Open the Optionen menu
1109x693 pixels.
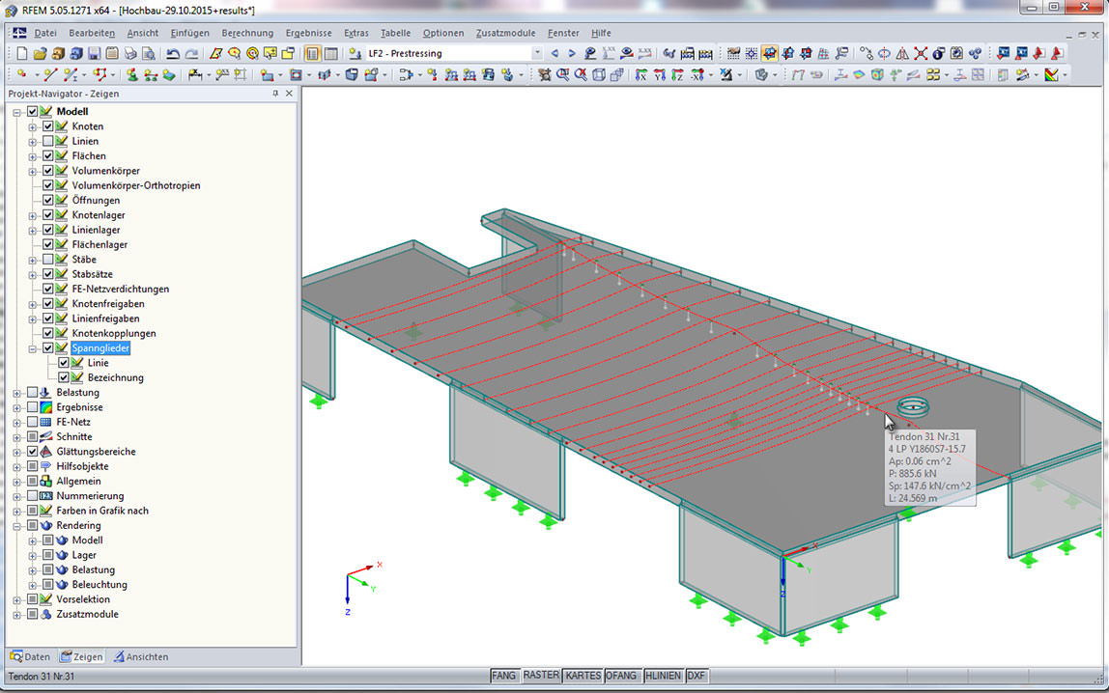443,33
